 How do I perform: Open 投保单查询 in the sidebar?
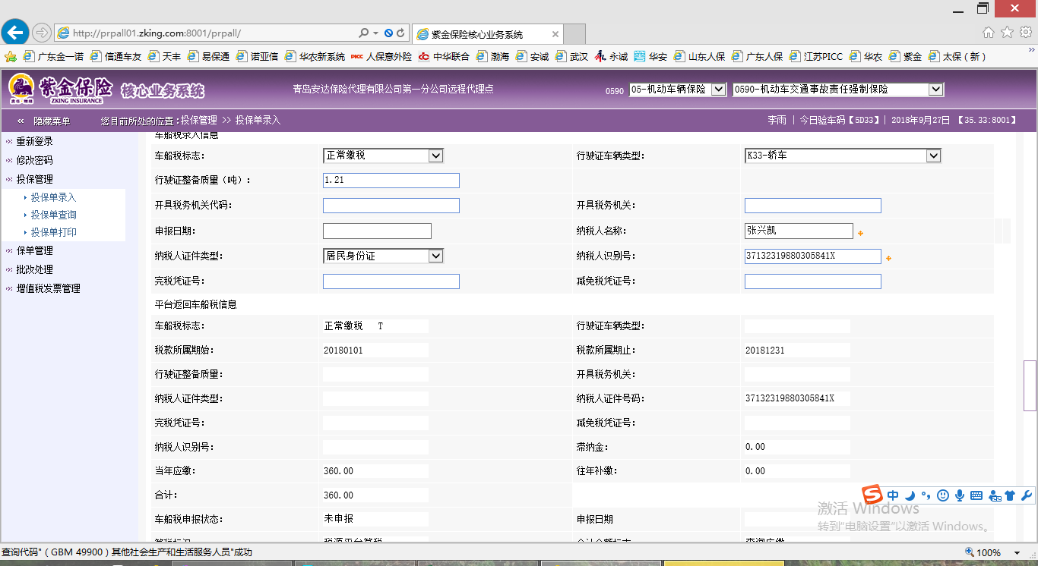53,215
